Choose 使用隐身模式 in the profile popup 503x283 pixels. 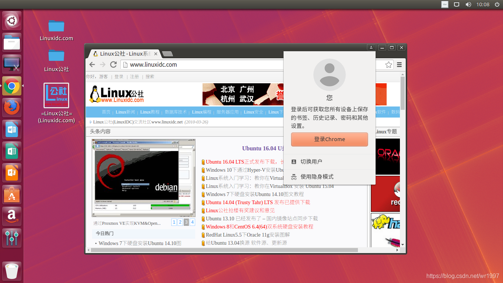click(330, 177)
